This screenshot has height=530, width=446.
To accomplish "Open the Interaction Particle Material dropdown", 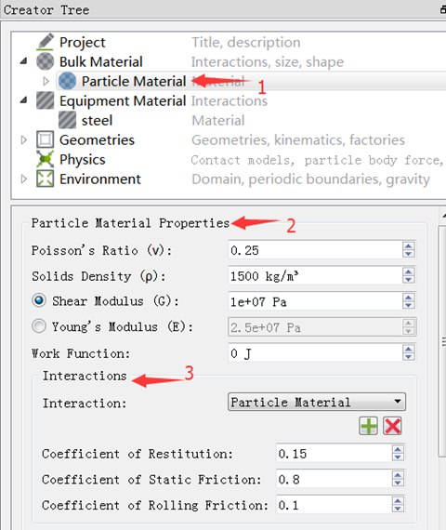I will click(317, 402).
